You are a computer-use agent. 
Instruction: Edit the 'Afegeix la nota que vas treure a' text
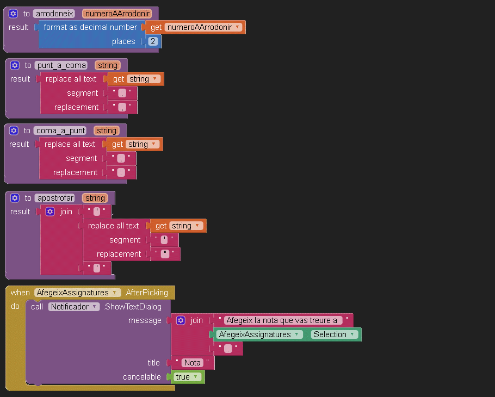(283, 320)
